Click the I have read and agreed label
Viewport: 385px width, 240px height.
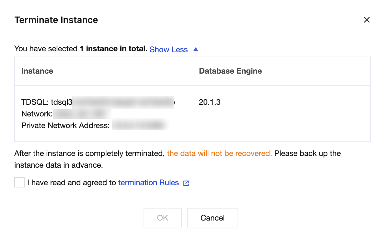tap(71, 183)
